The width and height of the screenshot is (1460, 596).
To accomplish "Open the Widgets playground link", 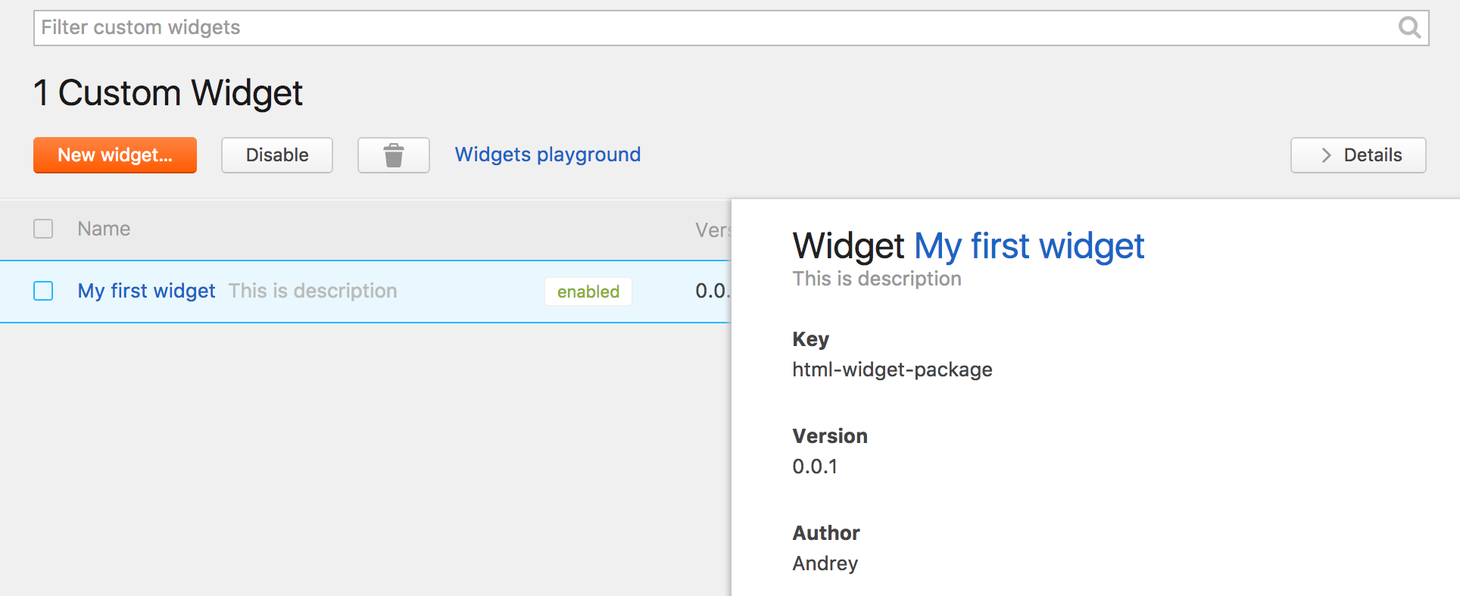I will 547,154.
